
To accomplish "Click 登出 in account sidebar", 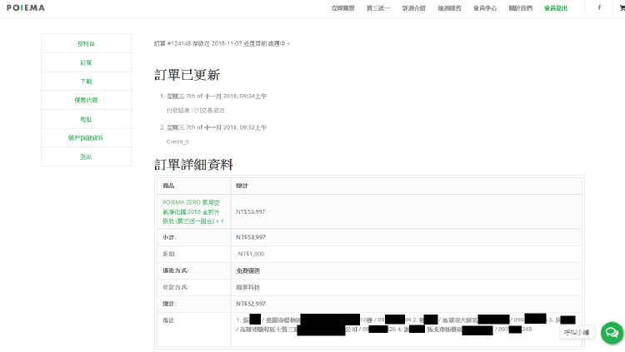I will click(86, 156).
